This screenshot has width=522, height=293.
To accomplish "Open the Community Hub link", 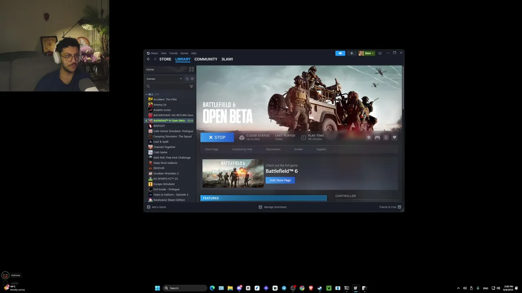I will 242,149.
